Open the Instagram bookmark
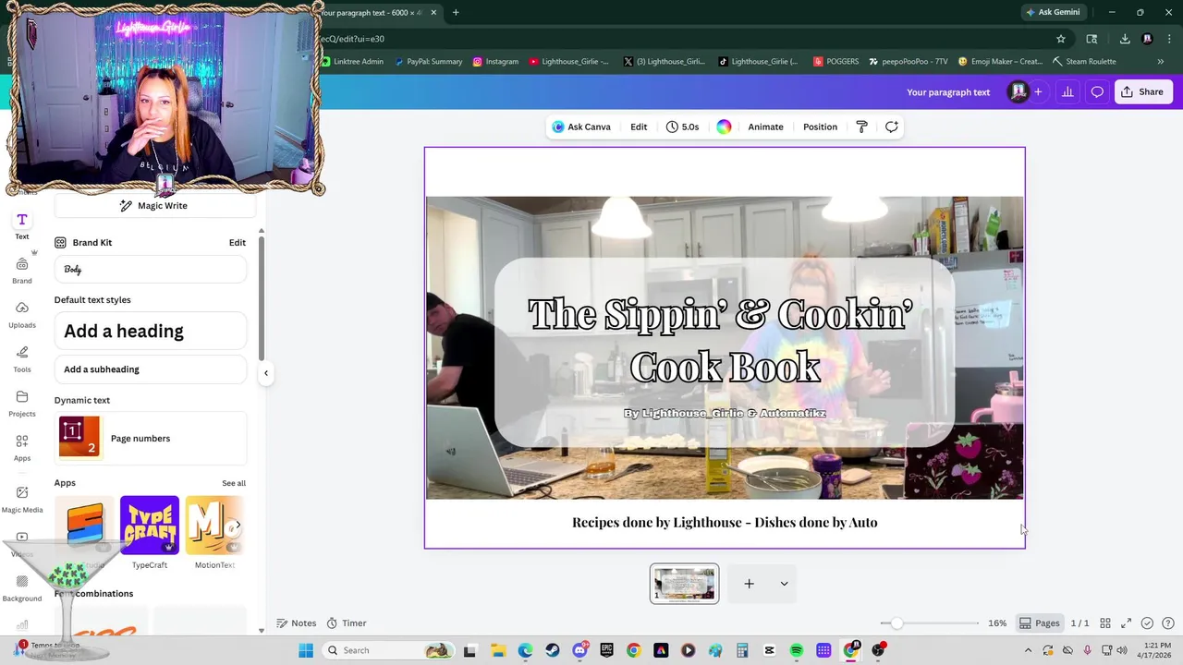This screenshot has height=665, width=1183. click(x=495, y=62)
